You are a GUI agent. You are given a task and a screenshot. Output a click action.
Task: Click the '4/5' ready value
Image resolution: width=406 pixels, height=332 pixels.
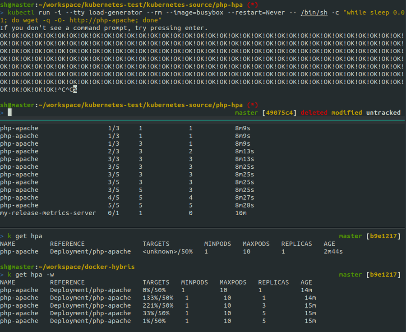pos(114,198)
